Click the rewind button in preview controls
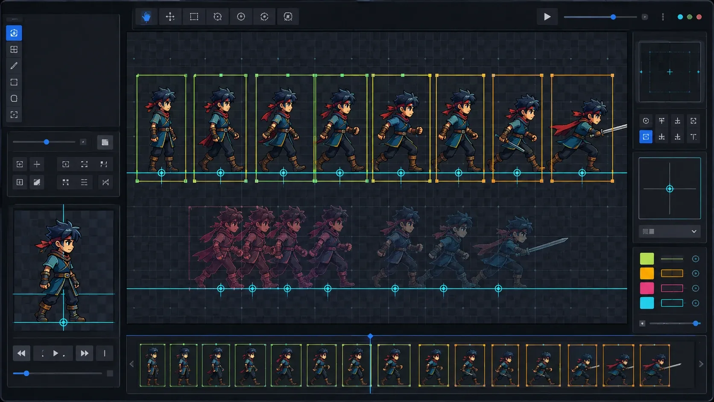The image size is (714, 402). 21,353
